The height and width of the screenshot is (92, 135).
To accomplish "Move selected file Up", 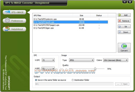I will pyautogui.click(x=124, y=26).
